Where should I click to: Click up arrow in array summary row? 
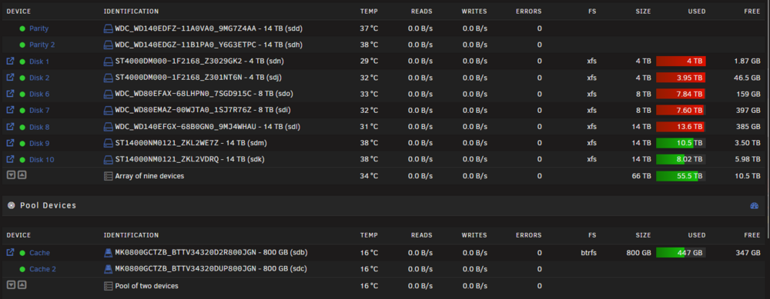(x=22, y=175)
